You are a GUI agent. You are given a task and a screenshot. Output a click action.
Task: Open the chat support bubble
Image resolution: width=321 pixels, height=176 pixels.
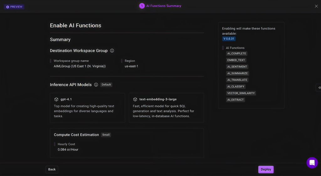tap(312, 163)
